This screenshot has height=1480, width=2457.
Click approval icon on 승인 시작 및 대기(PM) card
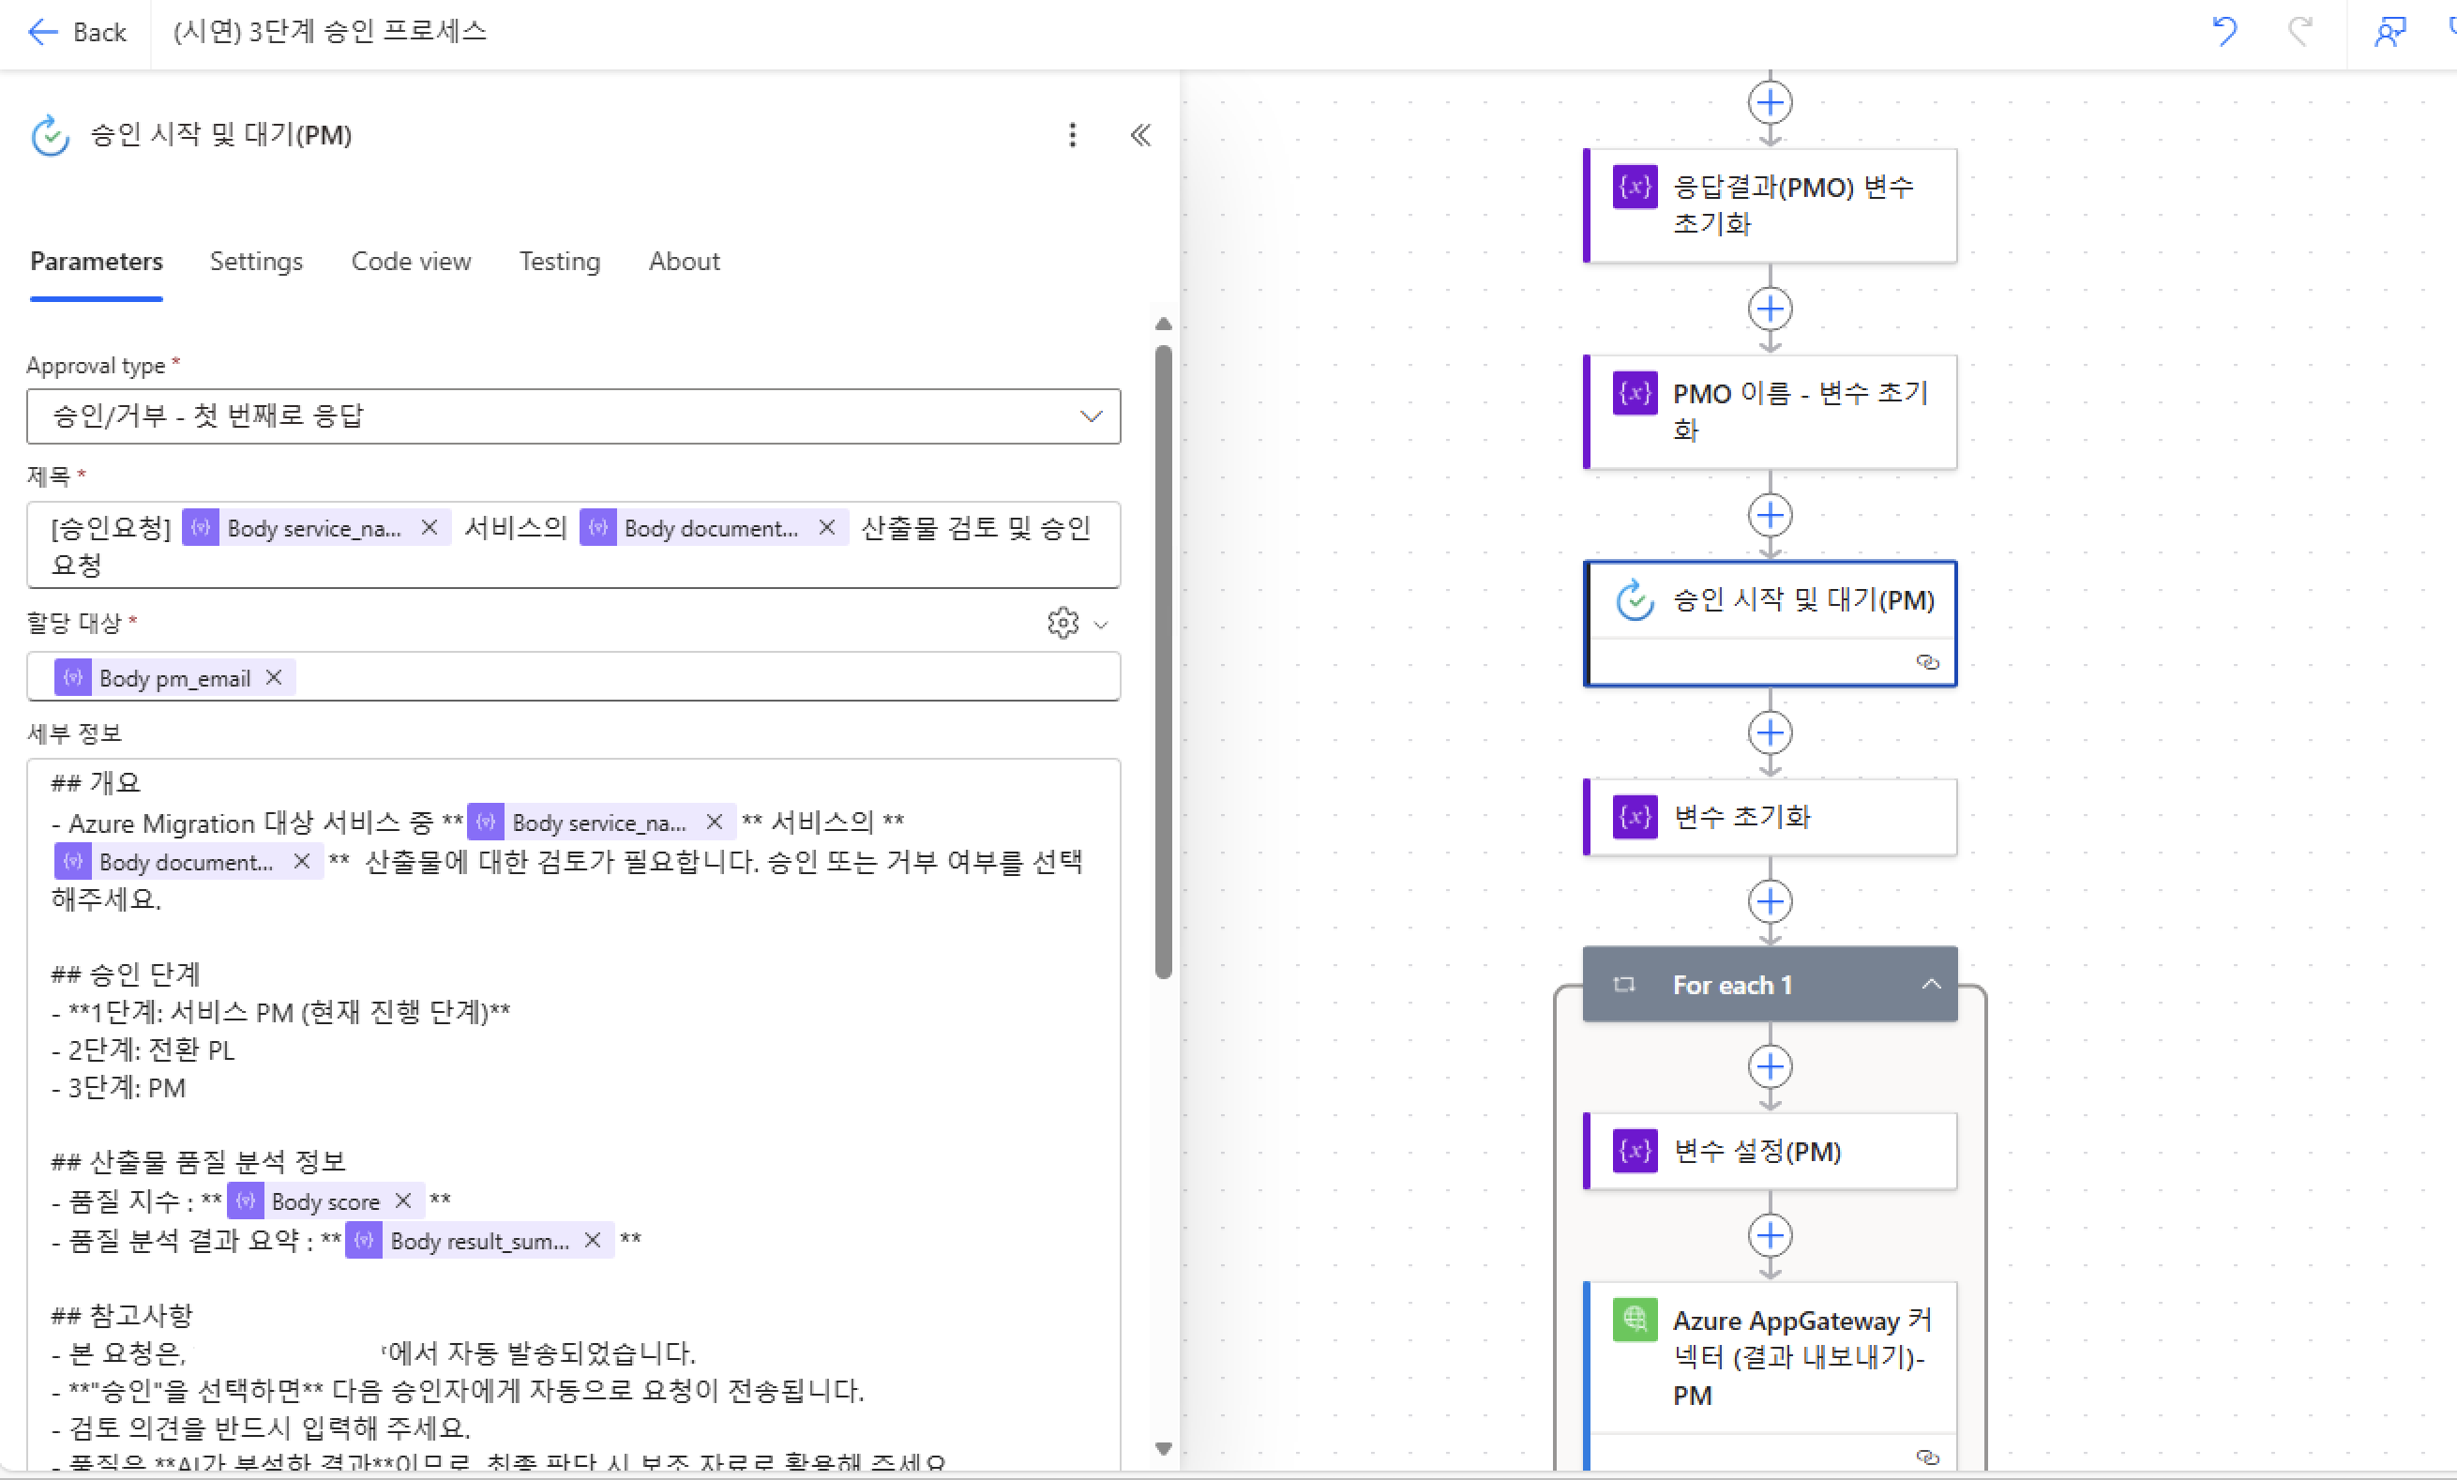click(x=1635, y=599)
